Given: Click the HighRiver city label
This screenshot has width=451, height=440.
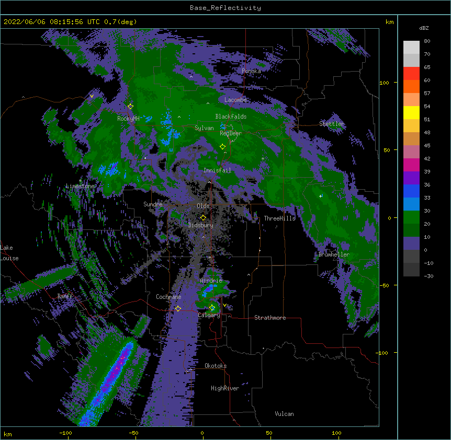Looking at the screenshot, I should (x=225, y=388).
